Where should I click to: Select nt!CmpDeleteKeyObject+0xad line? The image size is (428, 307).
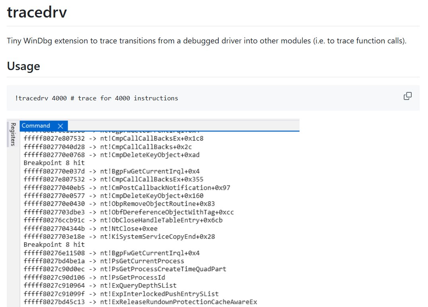coord(112,155)
